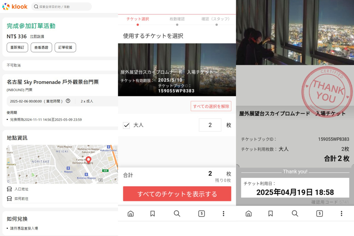Open the three-dot menu on the Thank you screen
354x236 pixels.
(x=341, y=214)
